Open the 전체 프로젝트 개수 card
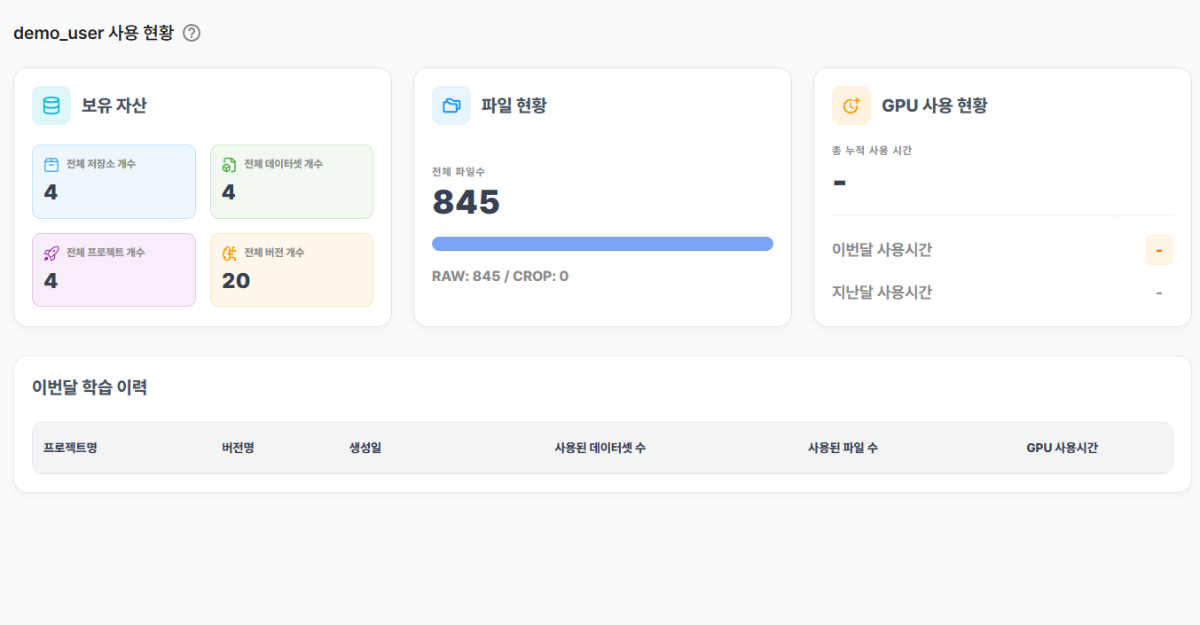 tap(114, 270)
